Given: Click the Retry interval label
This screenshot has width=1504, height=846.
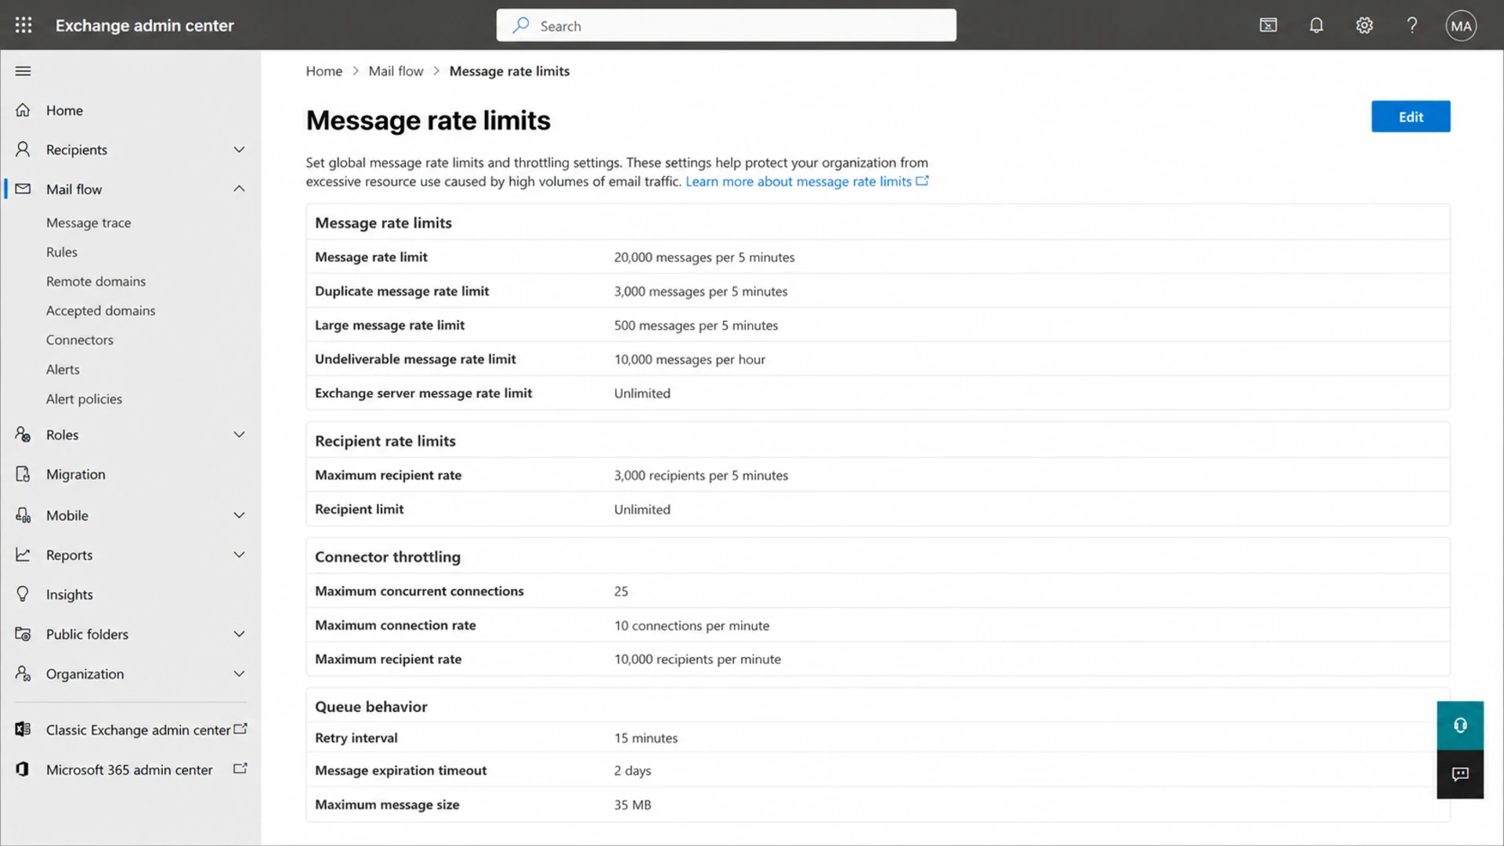Looking at the screenshot, I should tap(356, 737).
